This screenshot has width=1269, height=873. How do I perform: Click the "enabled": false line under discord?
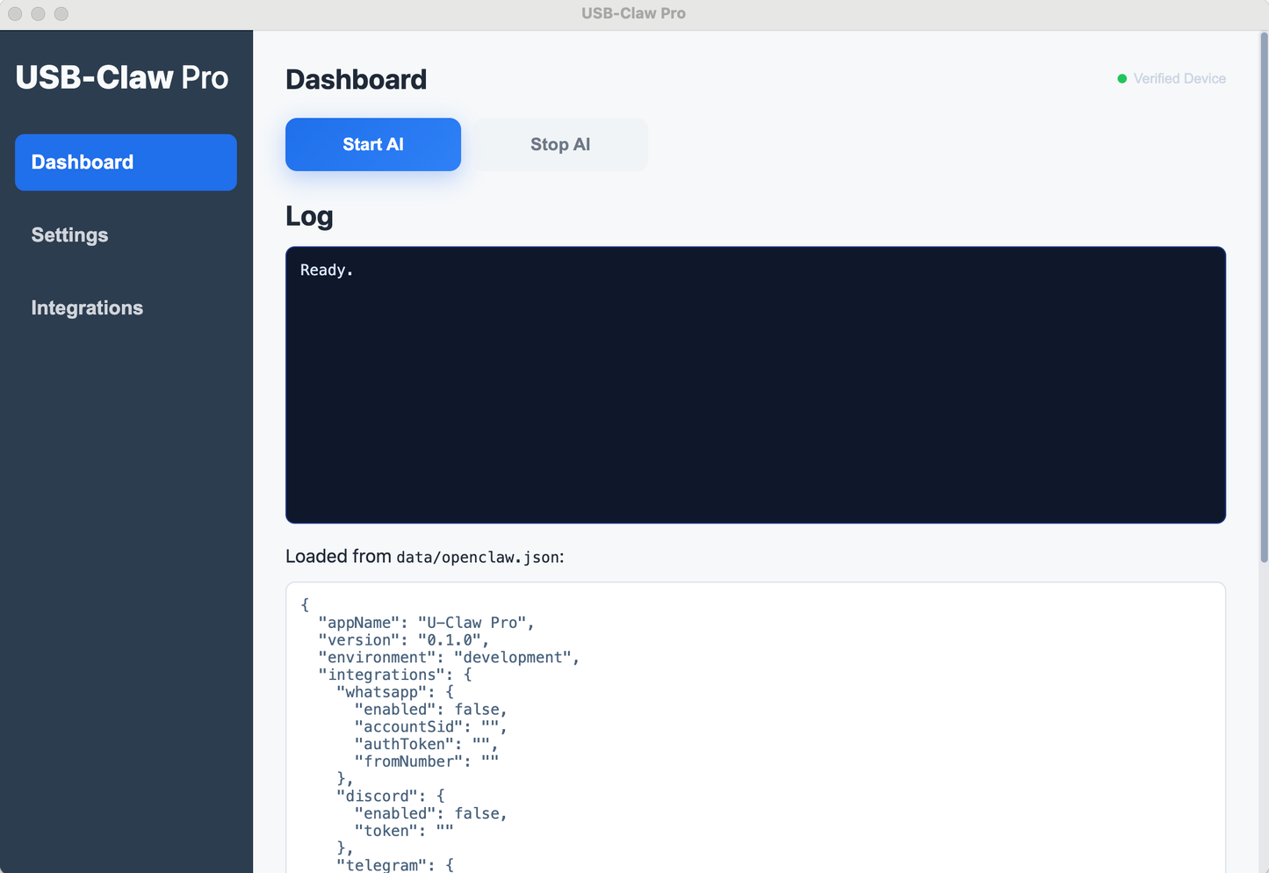coord(431,814)
